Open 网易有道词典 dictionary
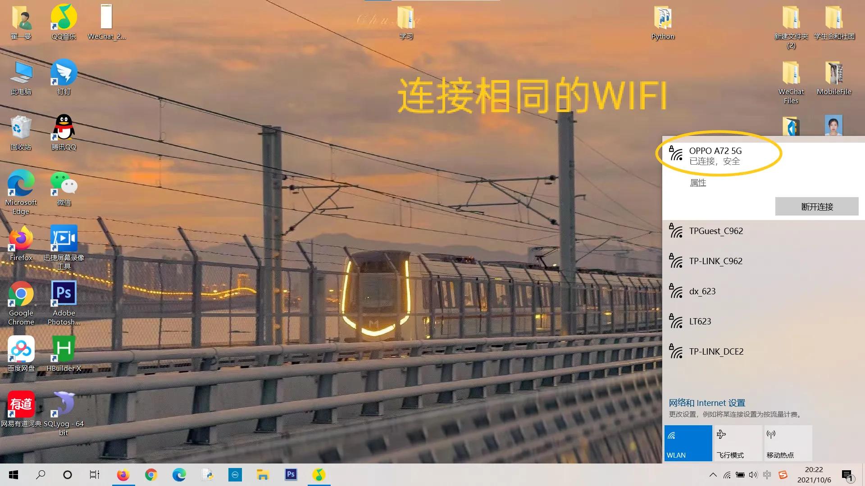Screen dimensions: 865x486 pos(20,405)
